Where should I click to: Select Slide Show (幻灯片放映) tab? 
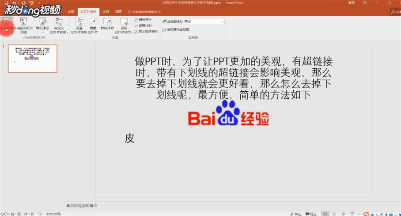(x=88, y=12)
